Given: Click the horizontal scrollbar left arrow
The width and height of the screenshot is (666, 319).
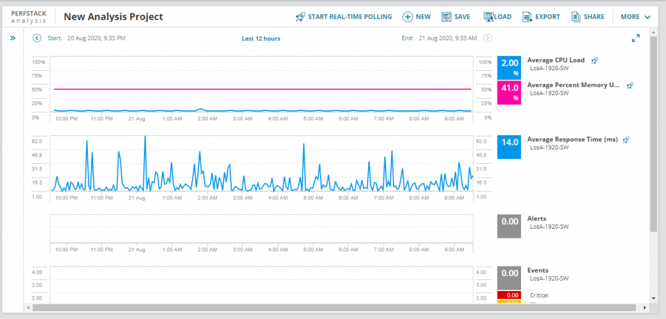Looking at the screenshot, I should point(29,307).
